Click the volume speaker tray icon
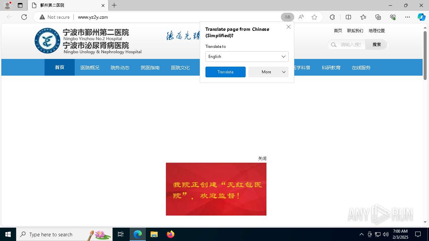This screenshot has width=429, height=241. (x=386, y=234)
